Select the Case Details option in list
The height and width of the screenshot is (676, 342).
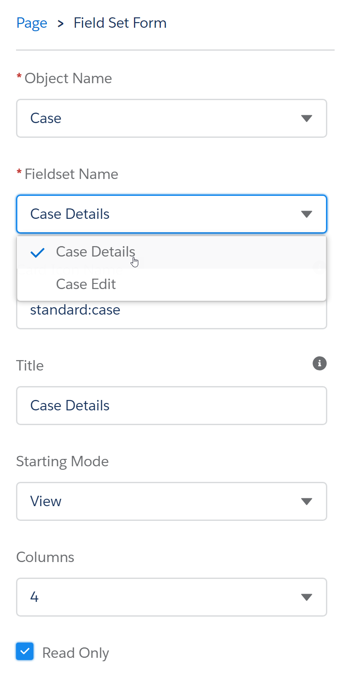click(x=96, y=252)
